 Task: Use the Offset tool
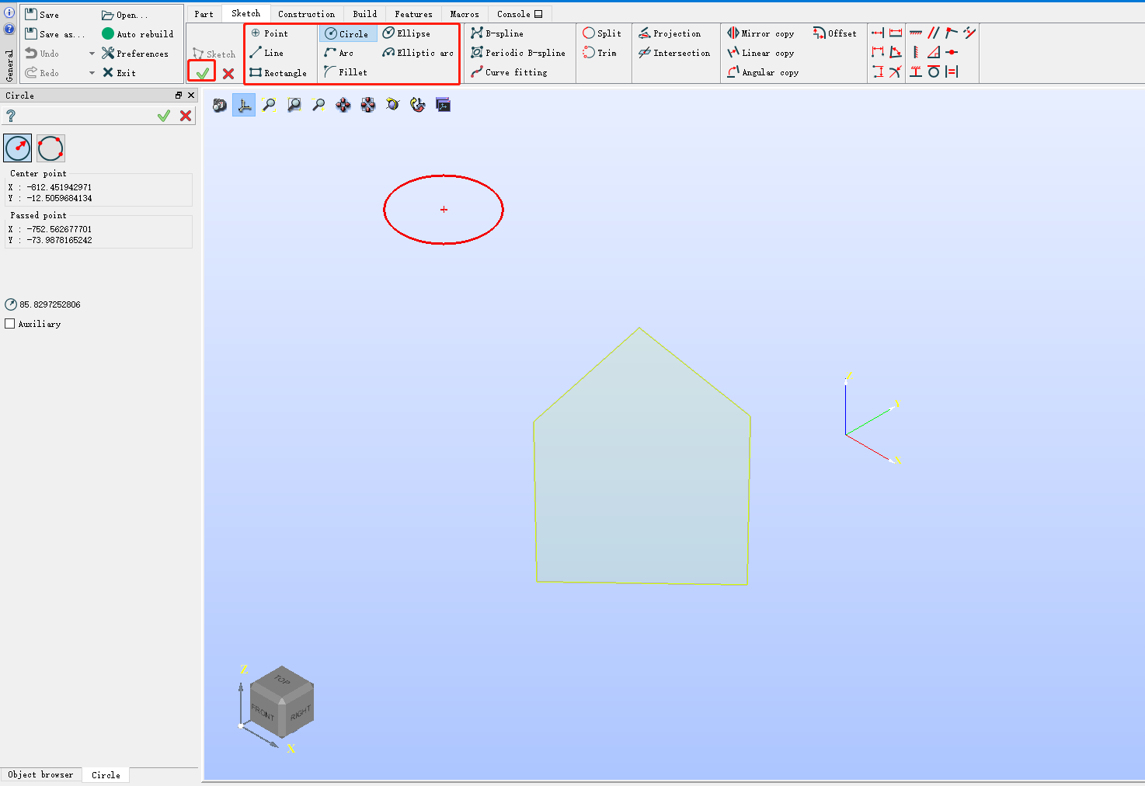pyautogui.click(x=835, y=33)
